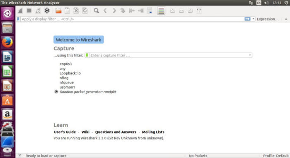The height and width of the screenshot is (158, 290).
Task: Click 'Ready to load or capture' status text
Action: tap(46, 156)
